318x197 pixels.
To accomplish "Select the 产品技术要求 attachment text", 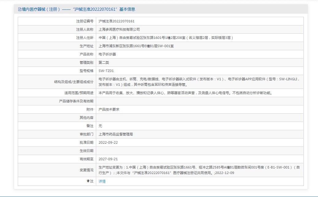I will [109, 109].
